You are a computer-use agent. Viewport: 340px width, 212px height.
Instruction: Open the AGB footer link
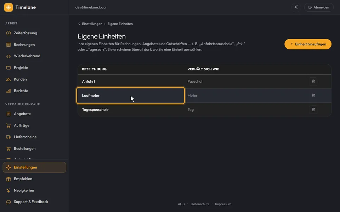pyautogui.click(x=181, y=204)
